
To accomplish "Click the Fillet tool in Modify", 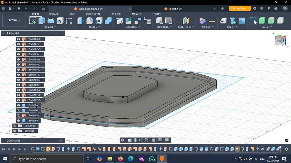I will tap(90, 21).
